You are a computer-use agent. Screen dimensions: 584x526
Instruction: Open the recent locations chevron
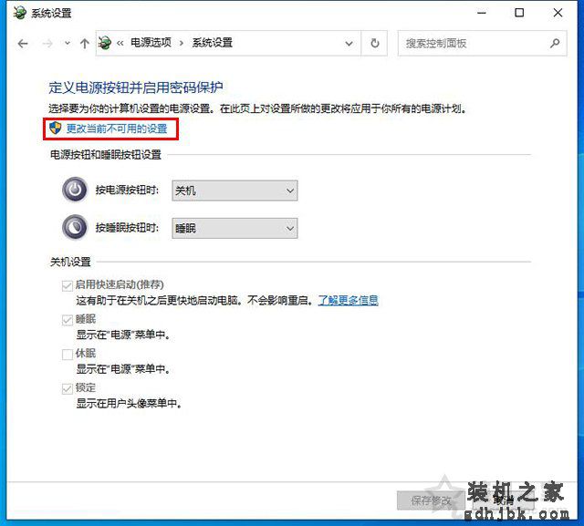[68, 44]
